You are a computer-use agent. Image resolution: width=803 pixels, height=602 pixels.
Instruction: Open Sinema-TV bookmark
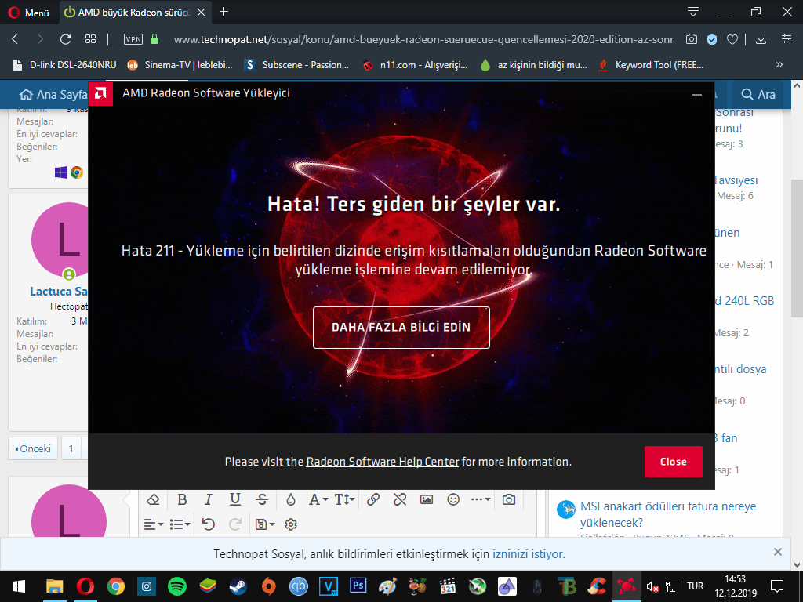[x=180, y=65]
